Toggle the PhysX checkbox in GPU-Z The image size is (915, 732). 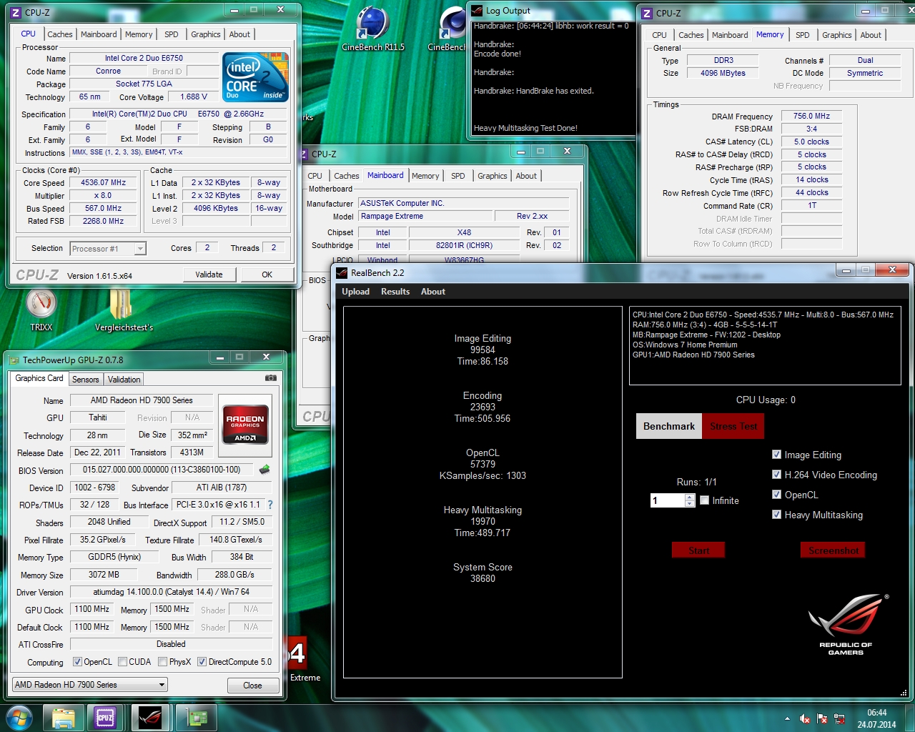162,661
